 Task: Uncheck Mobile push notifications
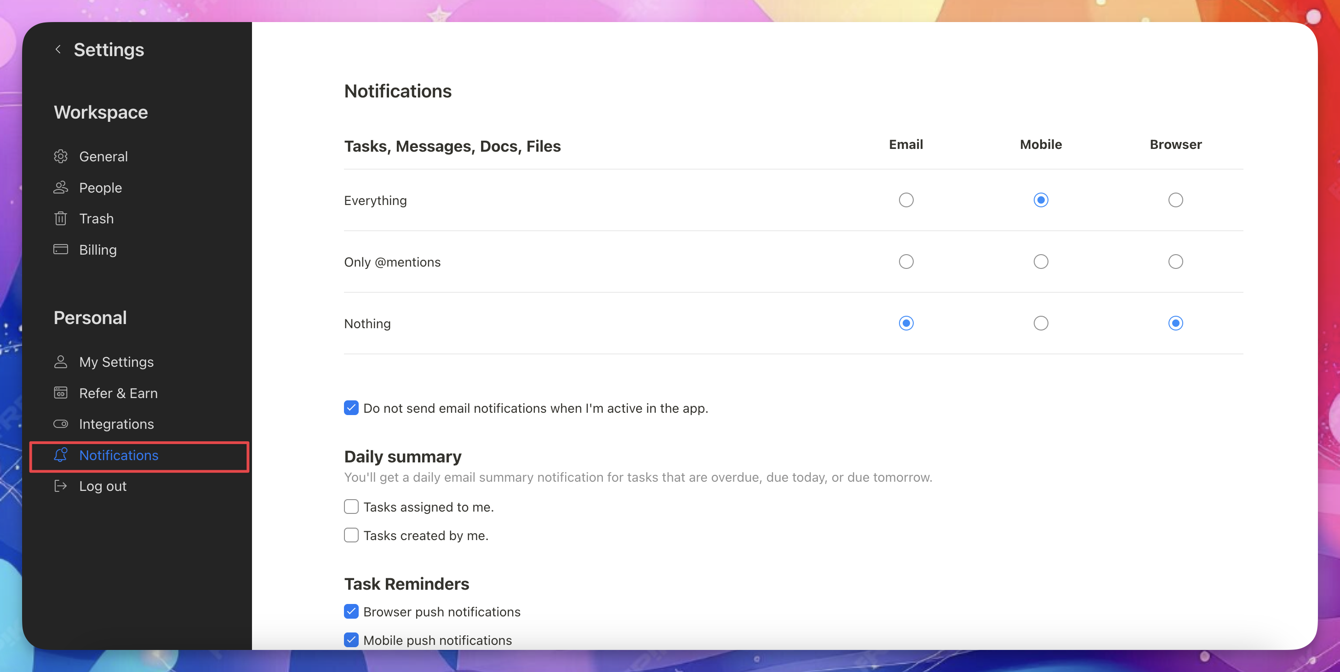click(351, 640)
